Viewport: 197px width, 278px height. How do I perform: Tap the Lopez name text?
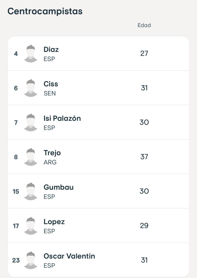[x=54, y=222]
